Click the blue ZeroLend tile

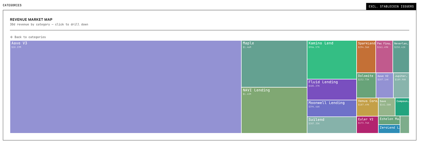(389, 129)
